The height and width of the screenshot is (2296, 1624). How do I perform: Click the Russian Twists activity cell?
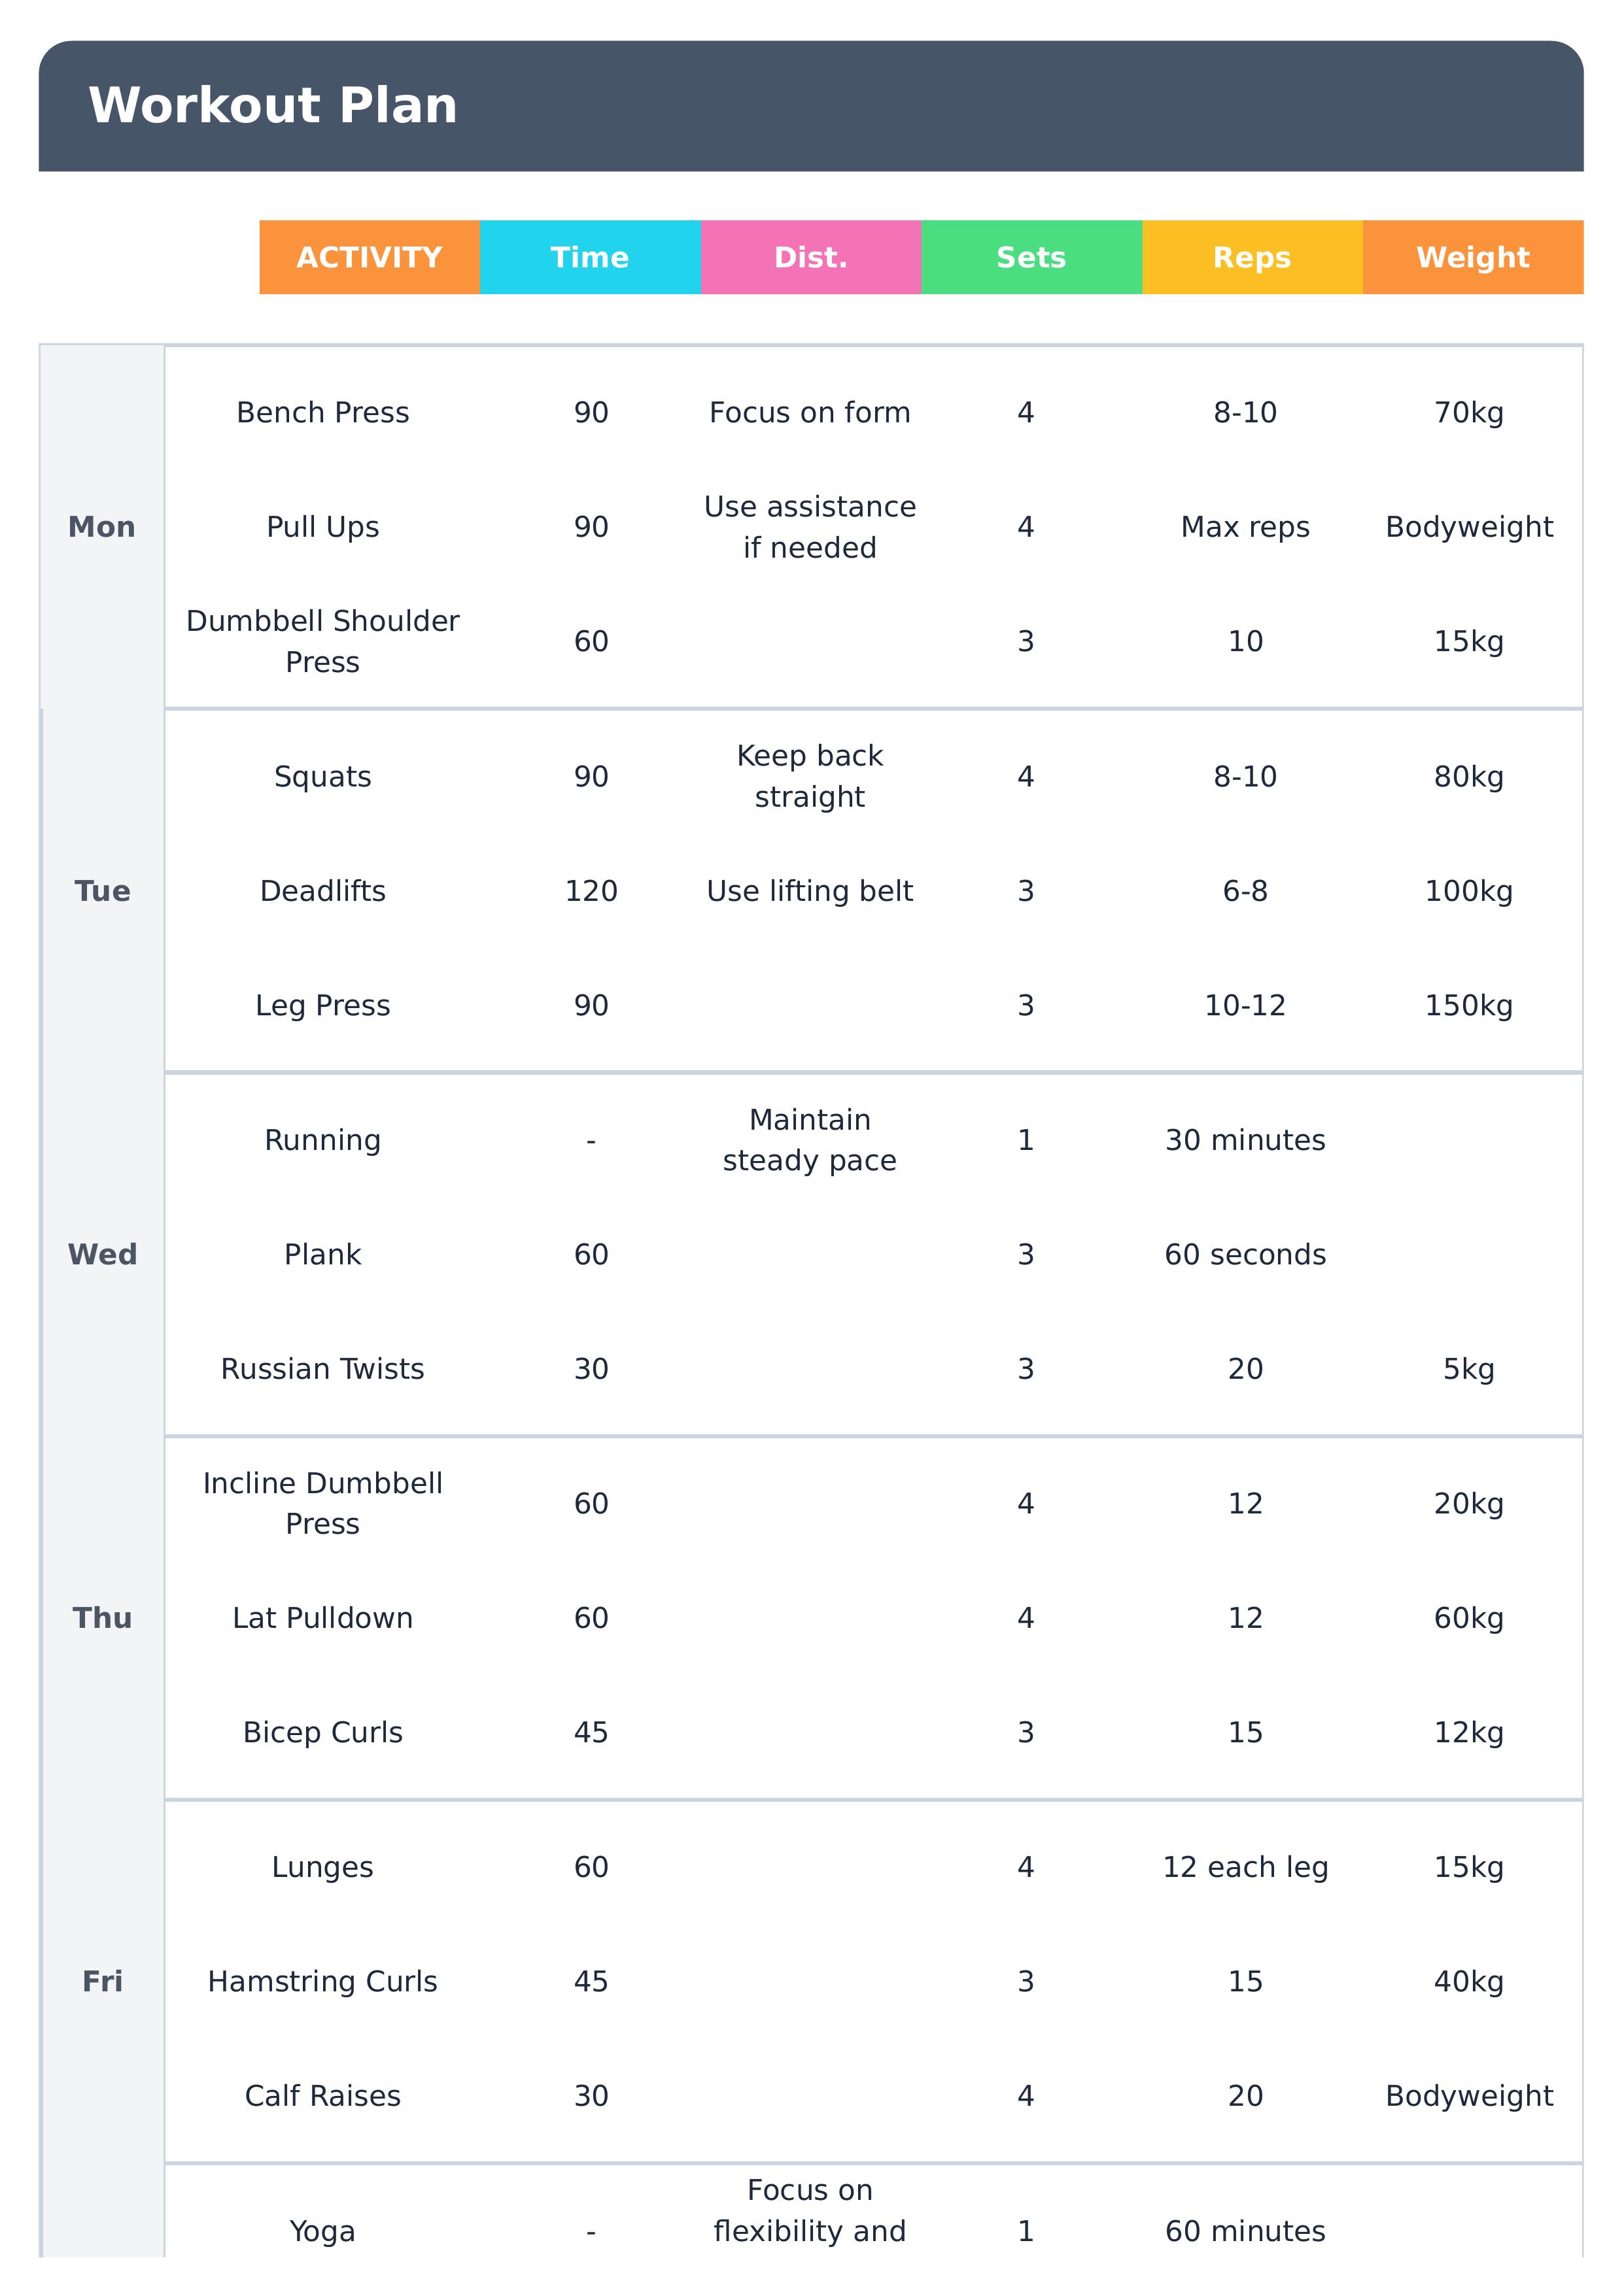[x=322, y=1369]
